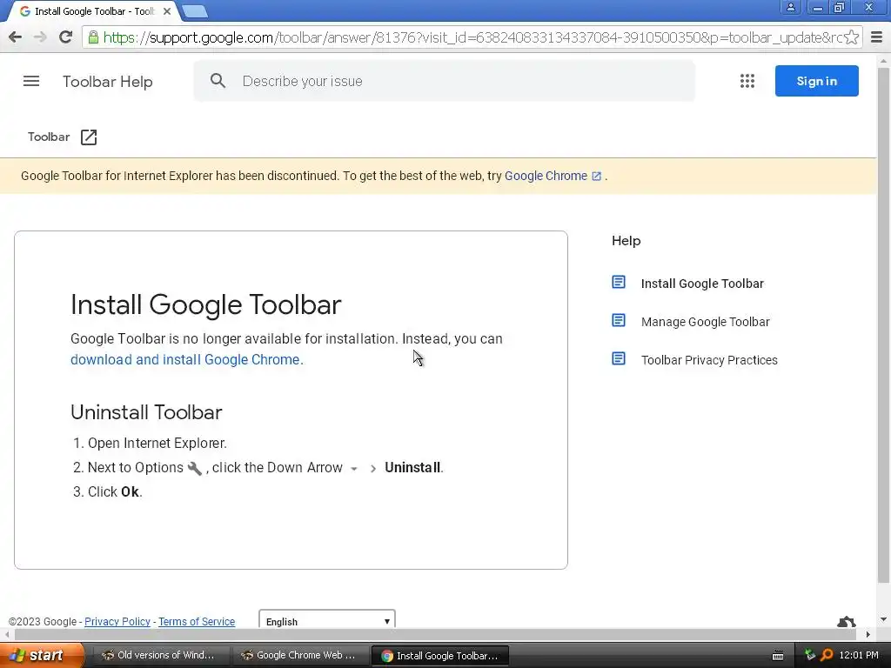This screenshot has width=891, height=668.
Task: Click the horizontal scrollbar right arrow
Action: pyautogui.click(x=868, y=634)
